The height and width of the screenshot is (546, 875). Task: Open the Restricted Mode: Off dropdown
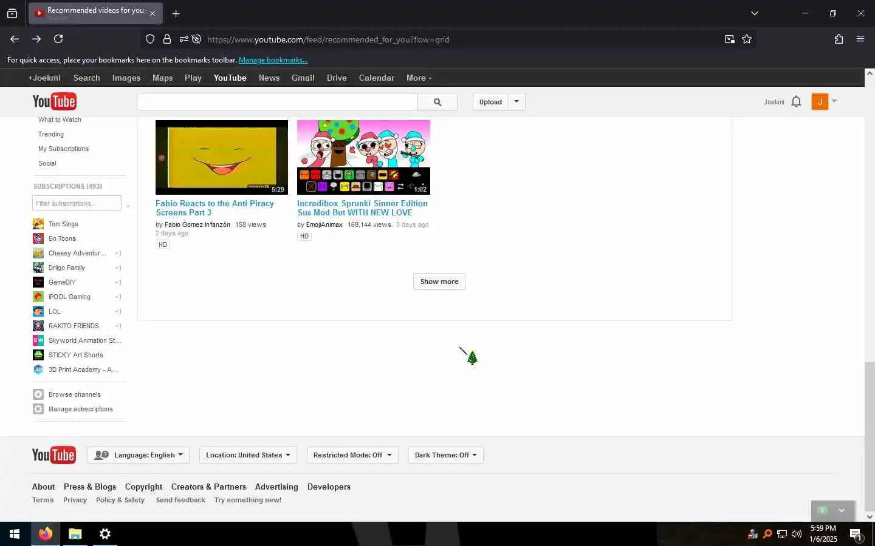[x=352, y=455]
